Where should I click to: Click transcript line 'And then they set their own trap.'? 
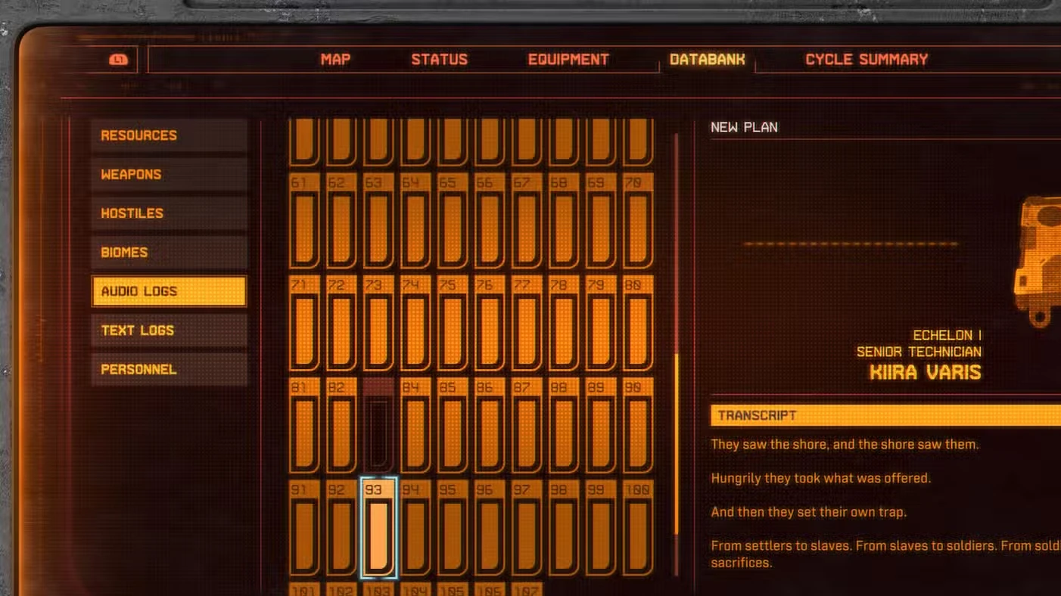[x=808, y=512]
